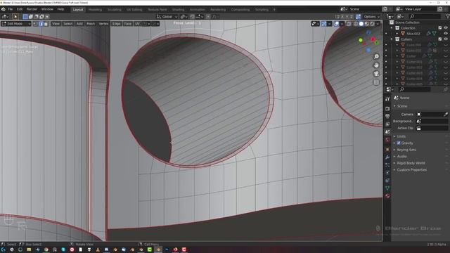Open the Edge menu

tap(116, 24)
